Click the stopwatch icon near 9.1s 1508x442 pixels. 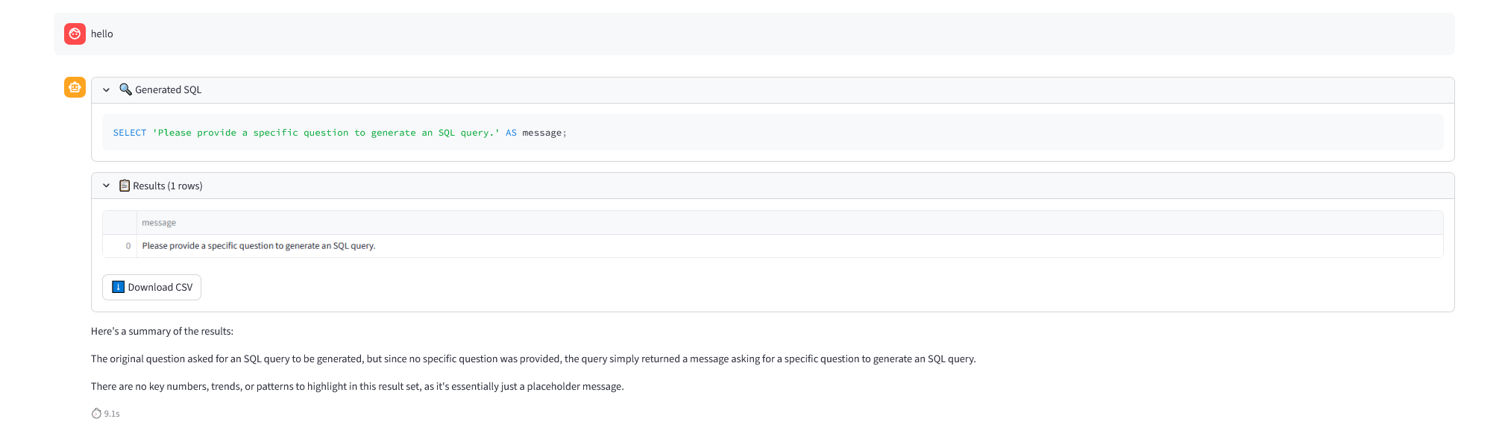[x=96, y=414]
